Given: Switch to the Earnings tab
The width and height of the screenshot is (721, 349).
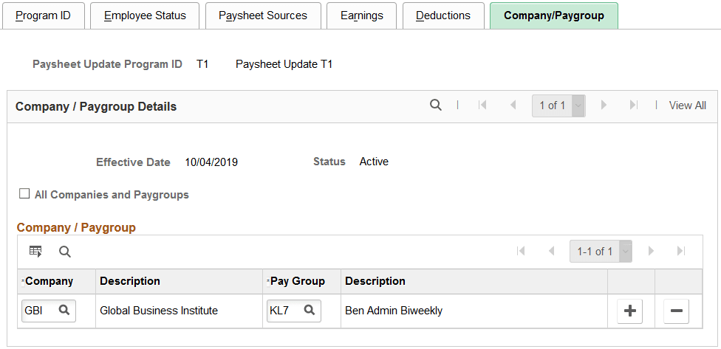Looking at the screenshot, I should point(362,15).
